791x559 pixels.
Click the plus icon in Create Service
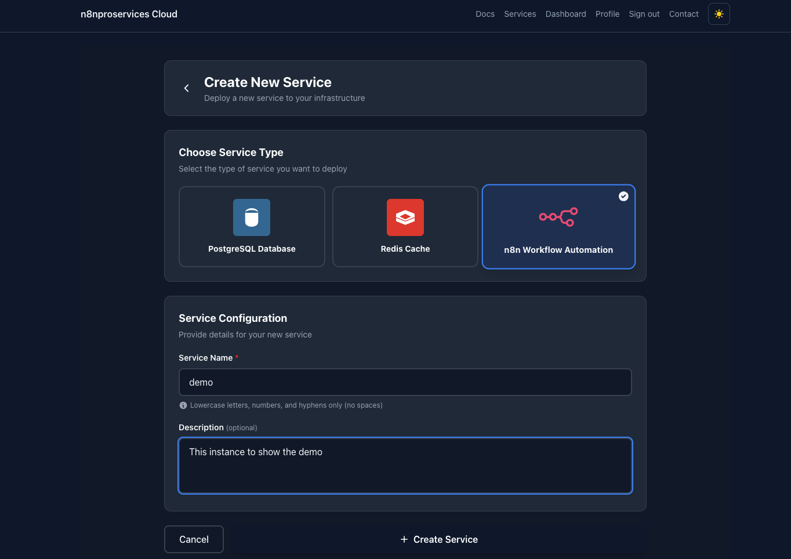point(404,539)
